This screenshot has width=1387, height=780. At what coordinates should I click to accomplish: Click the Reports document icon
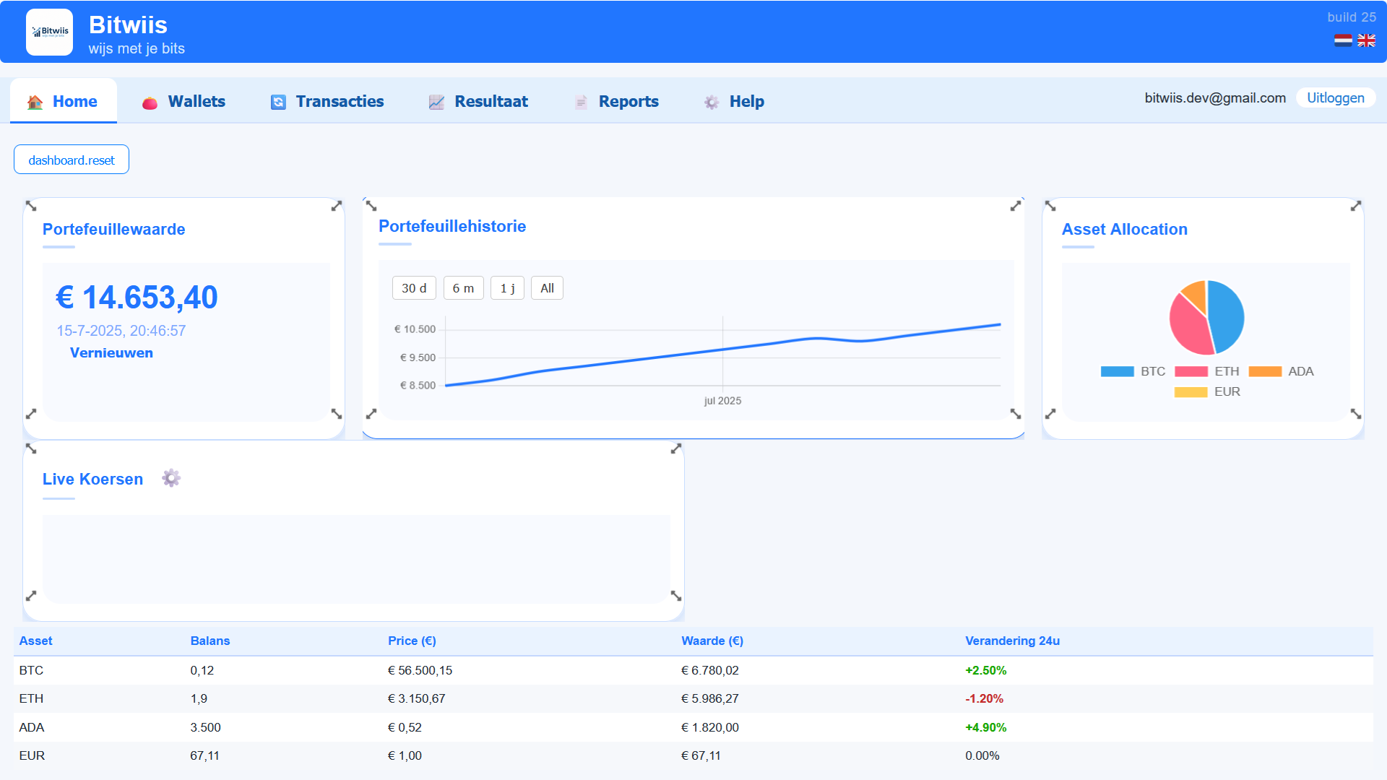click(581, 102)
